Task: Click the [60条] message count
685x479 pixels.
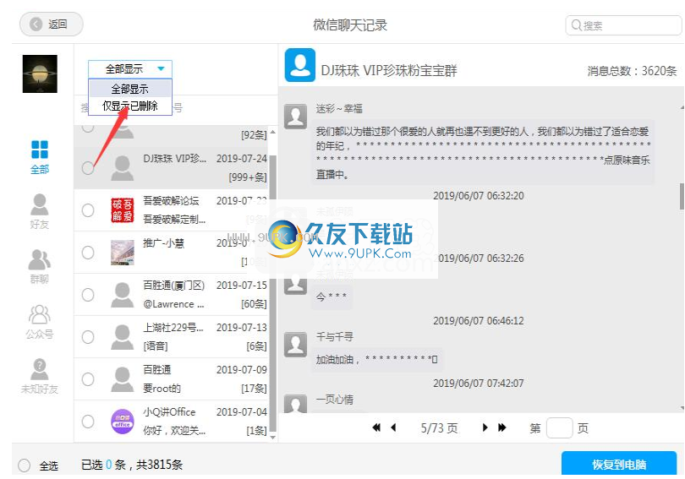Action: point(254,304)
